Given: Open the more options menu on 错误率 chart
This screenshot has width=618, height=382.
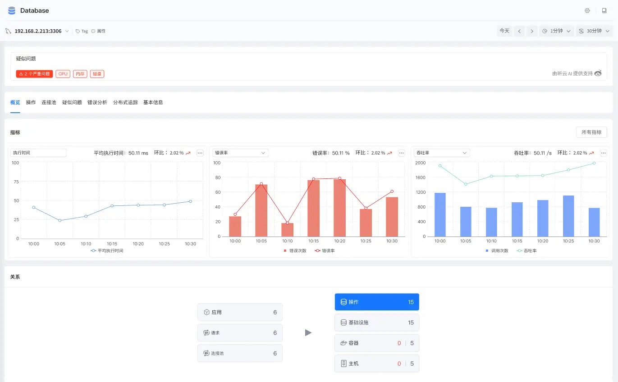Looking at the screenshot, I should (x=401, y=153).
